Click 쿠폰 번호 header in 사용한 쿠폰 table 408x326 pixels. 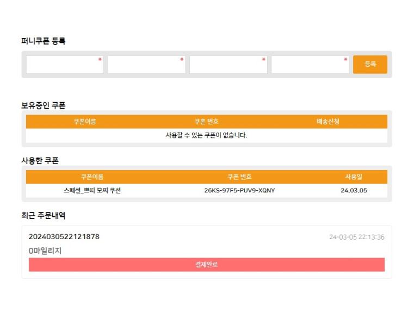(239, 177)
